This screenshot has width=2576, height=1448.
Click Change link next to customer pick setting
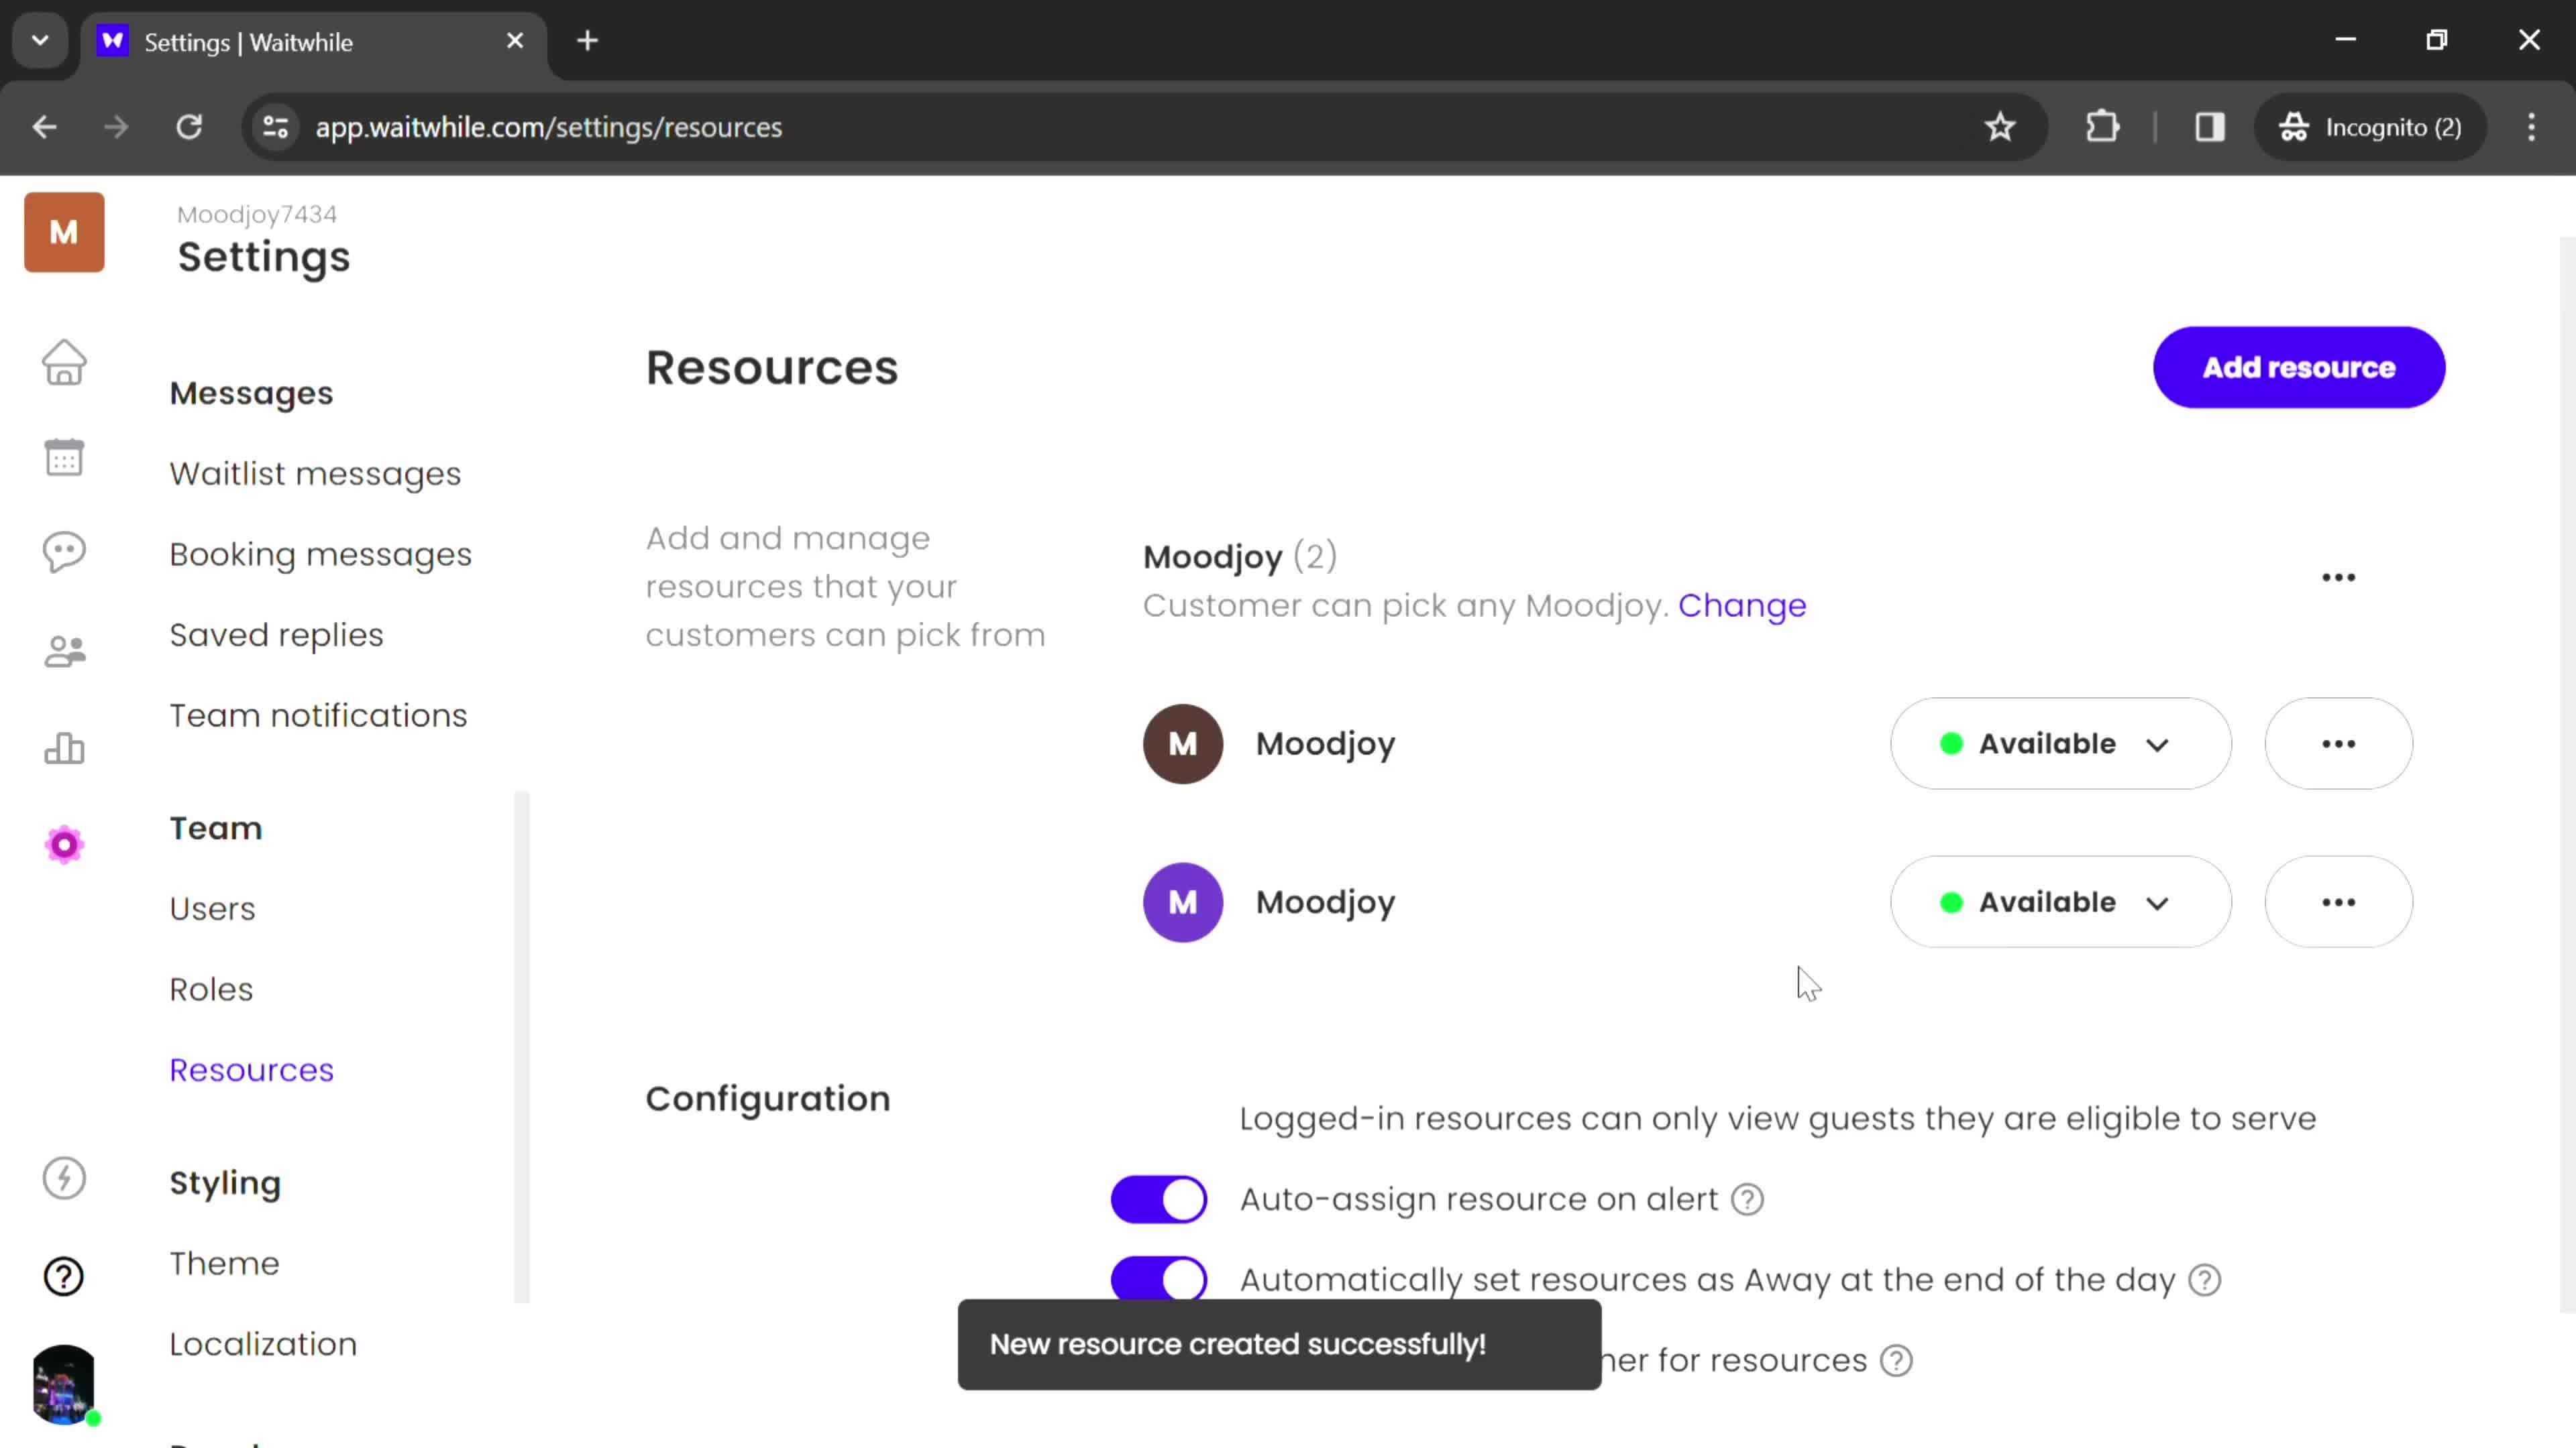tap(1741, 605)
